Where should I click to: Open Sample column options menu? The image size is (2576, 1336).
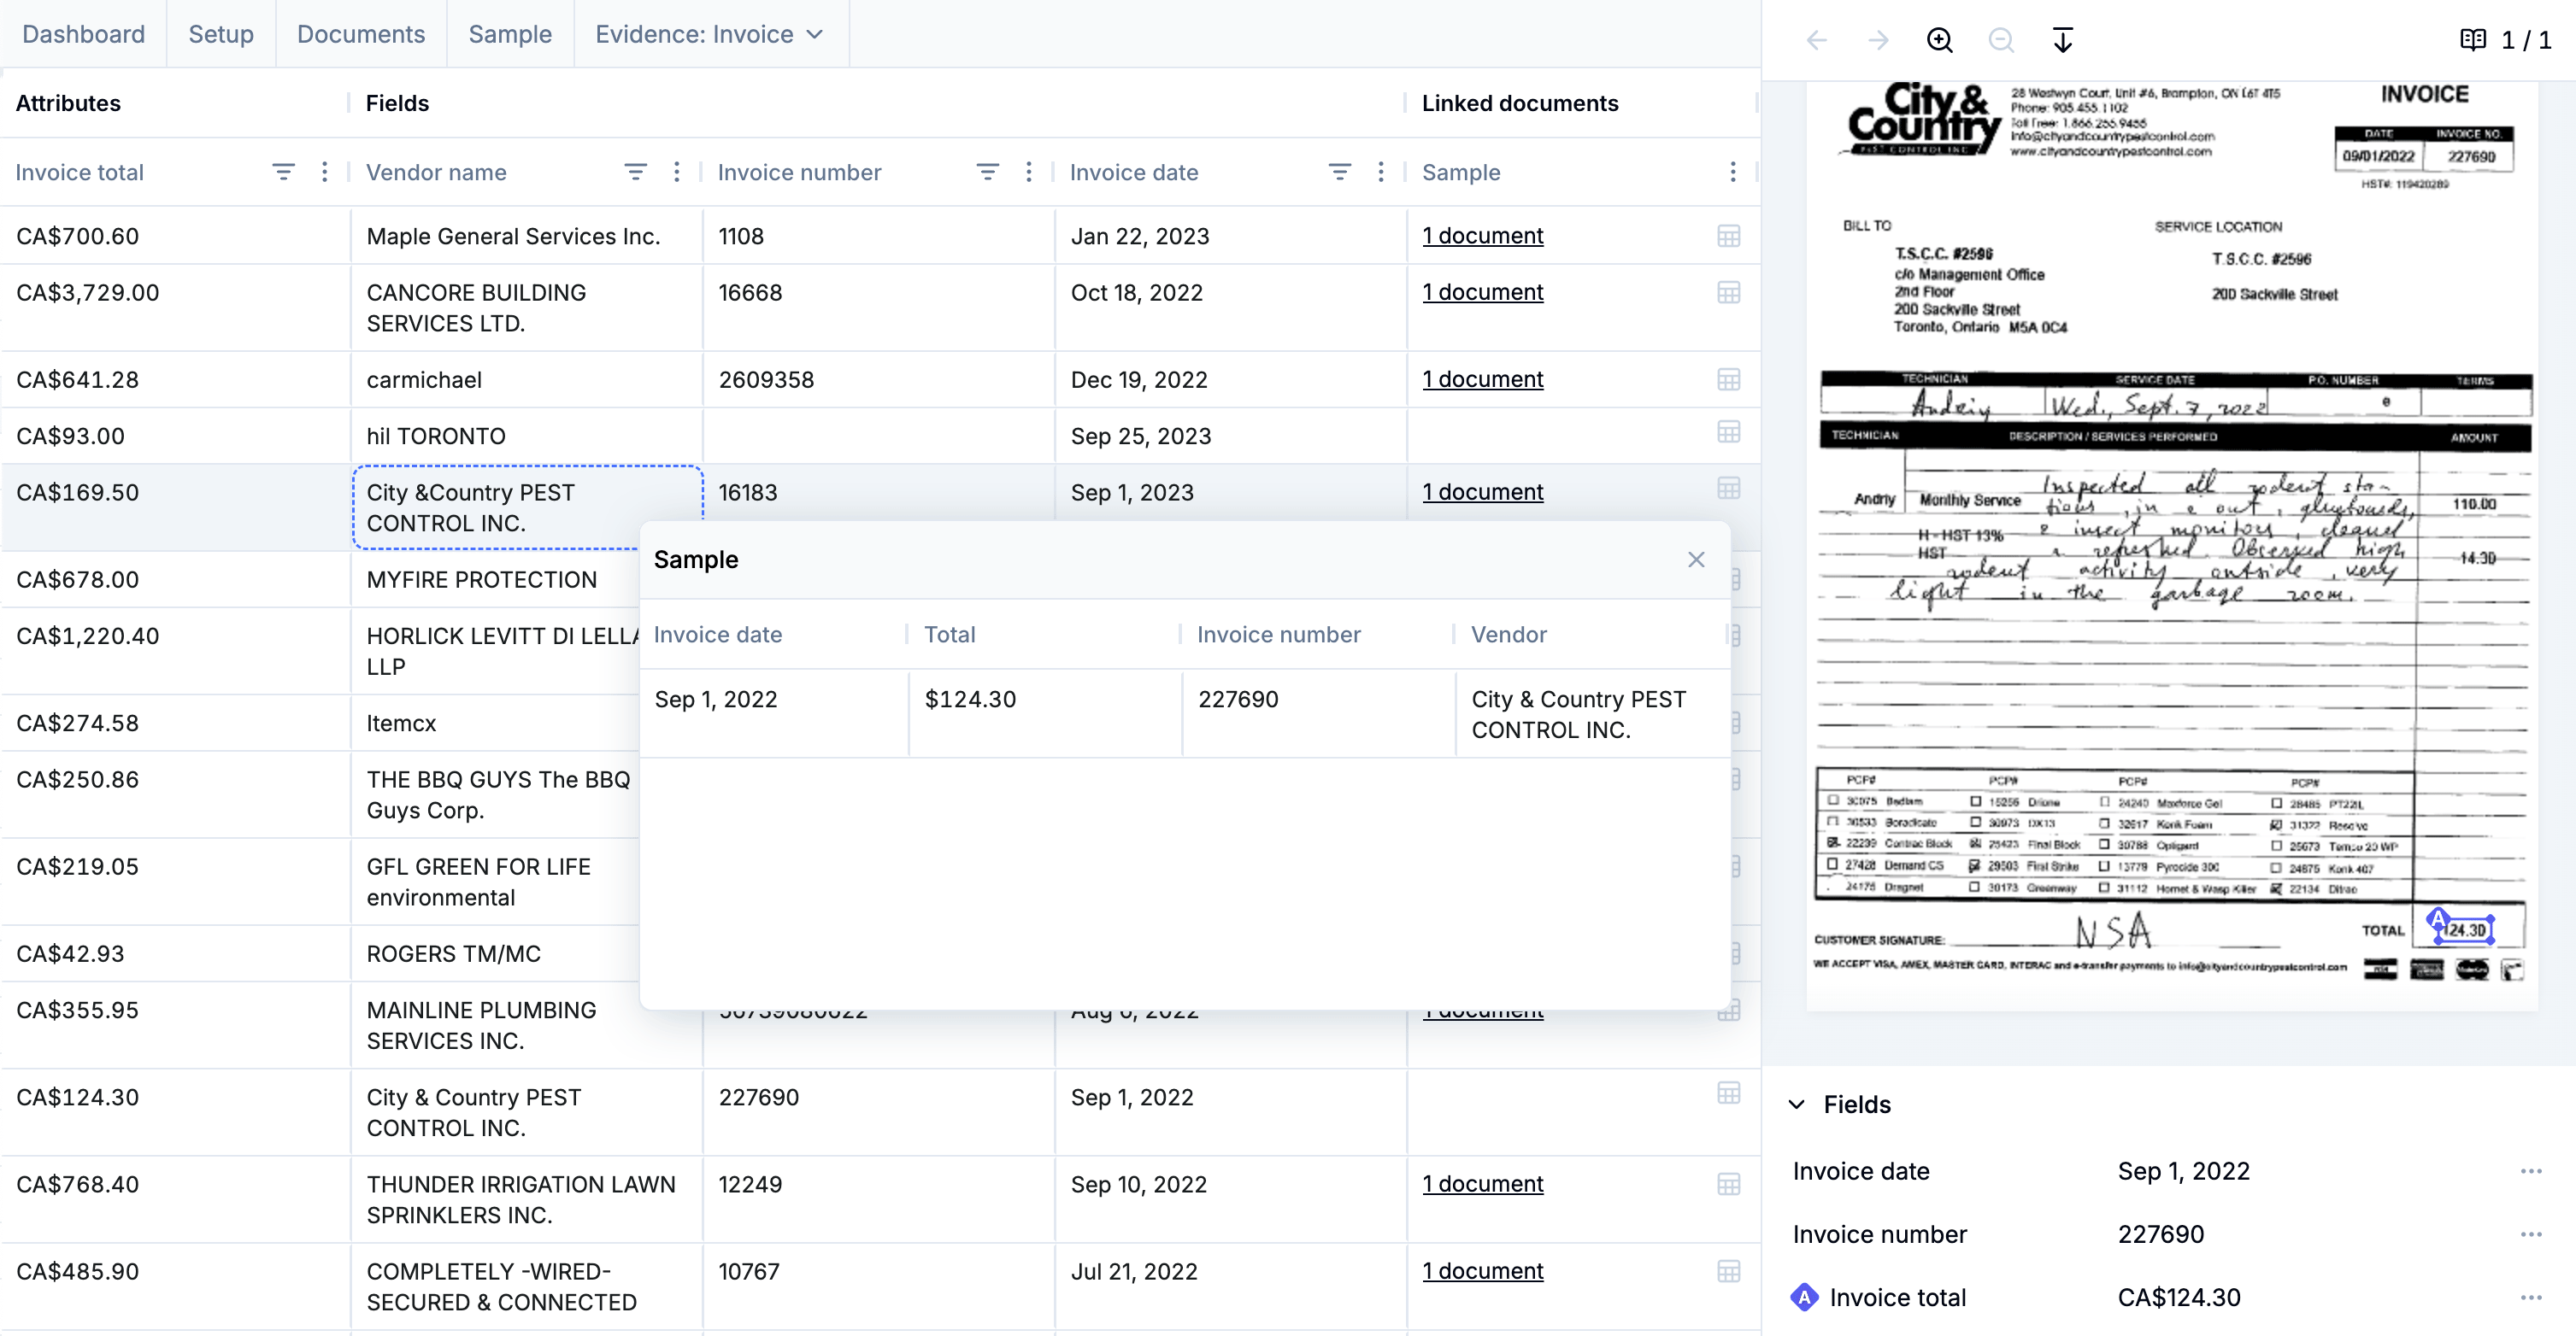coord(1732,172)
